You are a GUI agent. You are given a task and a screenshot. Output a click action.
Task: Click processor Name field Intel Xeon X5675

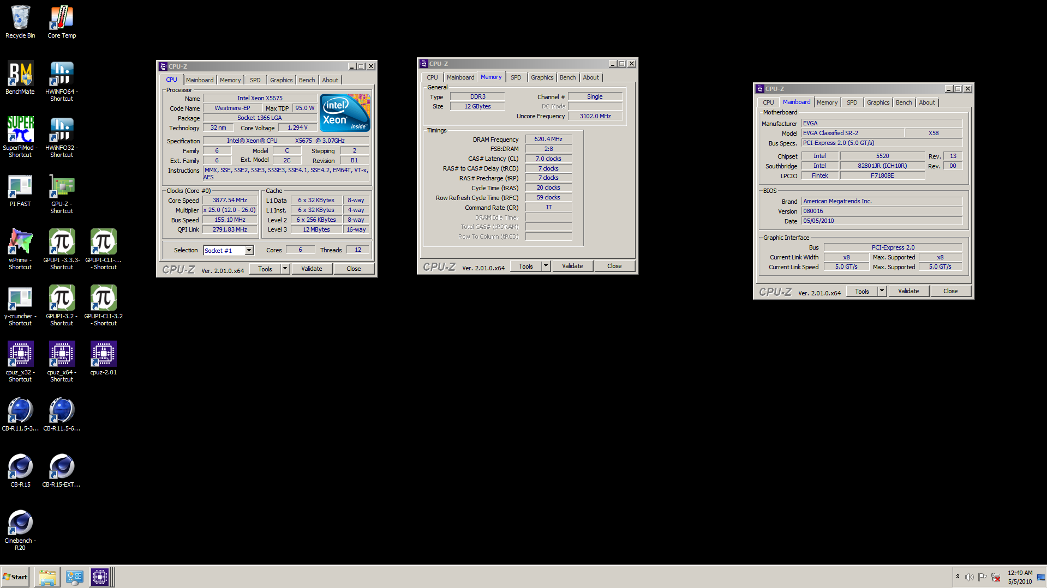tap(260, 98)
